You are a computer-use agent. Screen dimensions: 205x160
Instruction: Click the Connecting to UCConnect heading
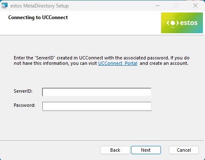click(38, 17)
